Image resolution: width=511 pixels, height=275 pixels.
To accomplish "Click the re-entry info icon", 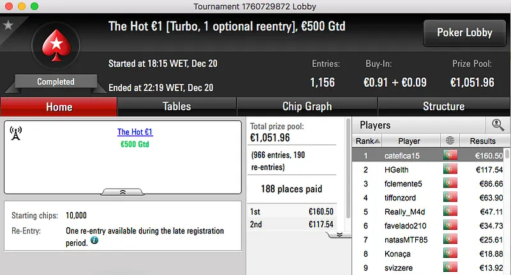I will pos(95,241).
